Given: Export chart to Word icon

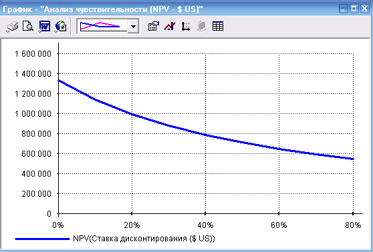Looking at the screenshot, I should coord(44,26).
